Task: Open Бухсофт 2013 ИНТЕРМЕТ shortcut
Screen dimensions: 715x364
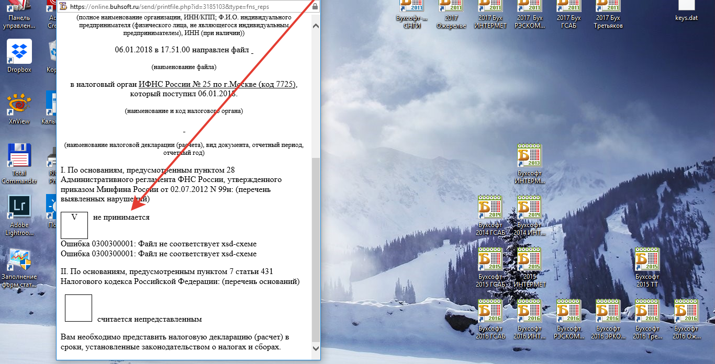Action: pos(530,156)
